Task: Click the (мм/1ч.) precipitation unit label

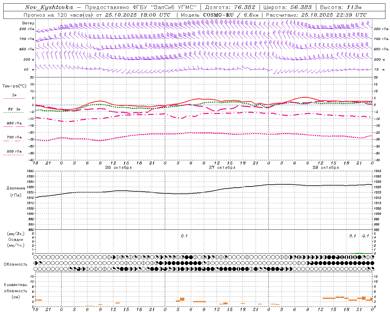Action: click(x=16, y=245)
